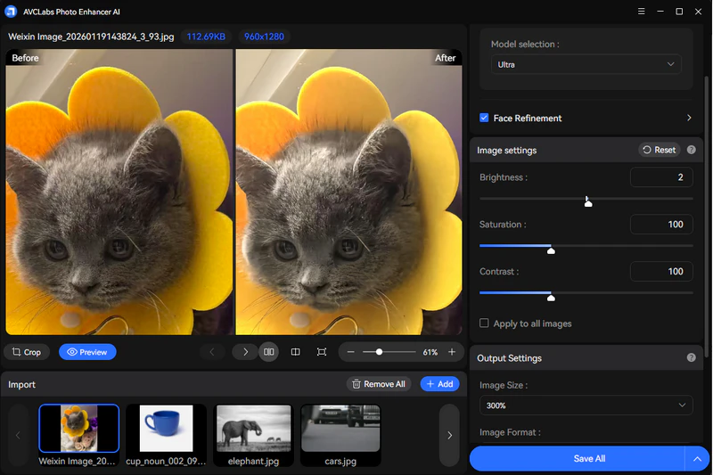This screenshot has width=713, height=475.
Task: Open help for Output Settings
Action: point(692,357)
